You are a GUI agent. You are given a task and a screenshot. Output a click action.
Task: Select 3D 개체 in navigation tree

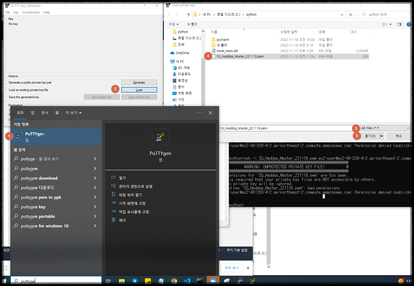(x=181, y=68)
